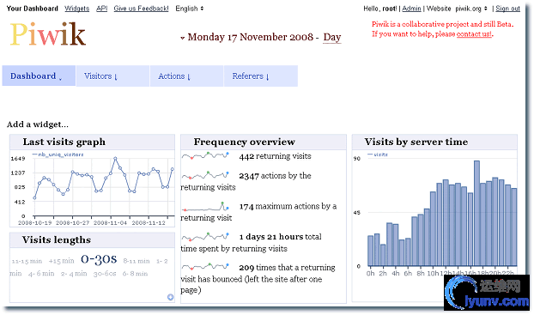Click the highest peak point in visits graph
Viewport: 534px width, 315px height.
pos(115,158)
